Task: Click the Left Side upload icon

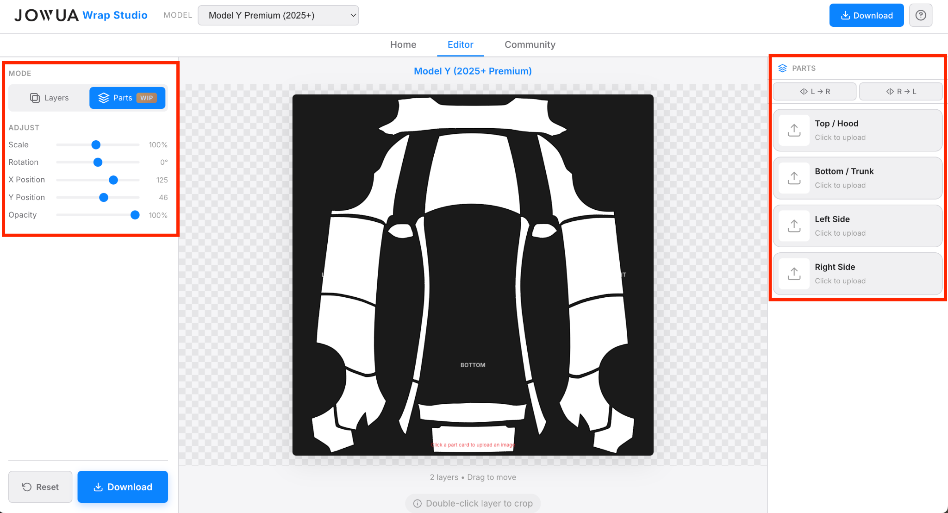Action: pyautogui.click(x=793, y=226)
